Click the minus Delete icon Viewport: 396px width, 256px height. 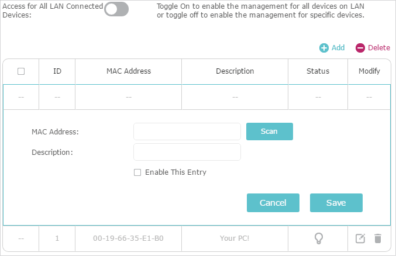360,48
